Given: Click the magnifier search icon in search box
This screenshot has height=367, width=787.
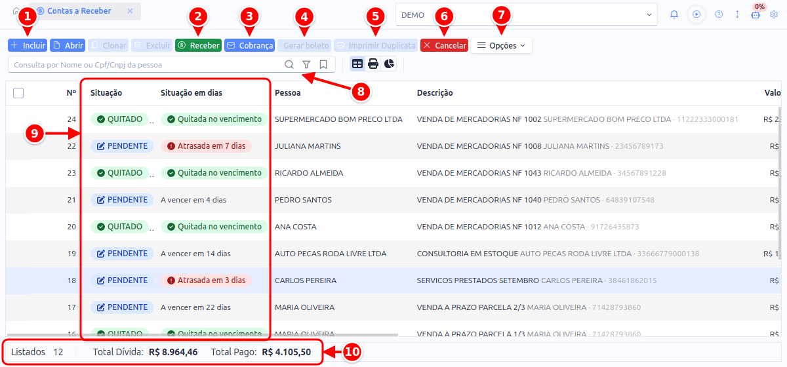Looking at the screenshot, I should tap(289, 64).
